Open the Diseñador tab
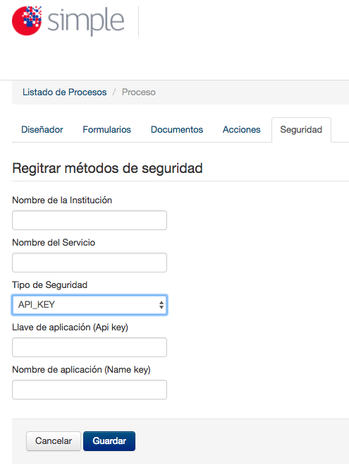 click(x=42, y=130)
